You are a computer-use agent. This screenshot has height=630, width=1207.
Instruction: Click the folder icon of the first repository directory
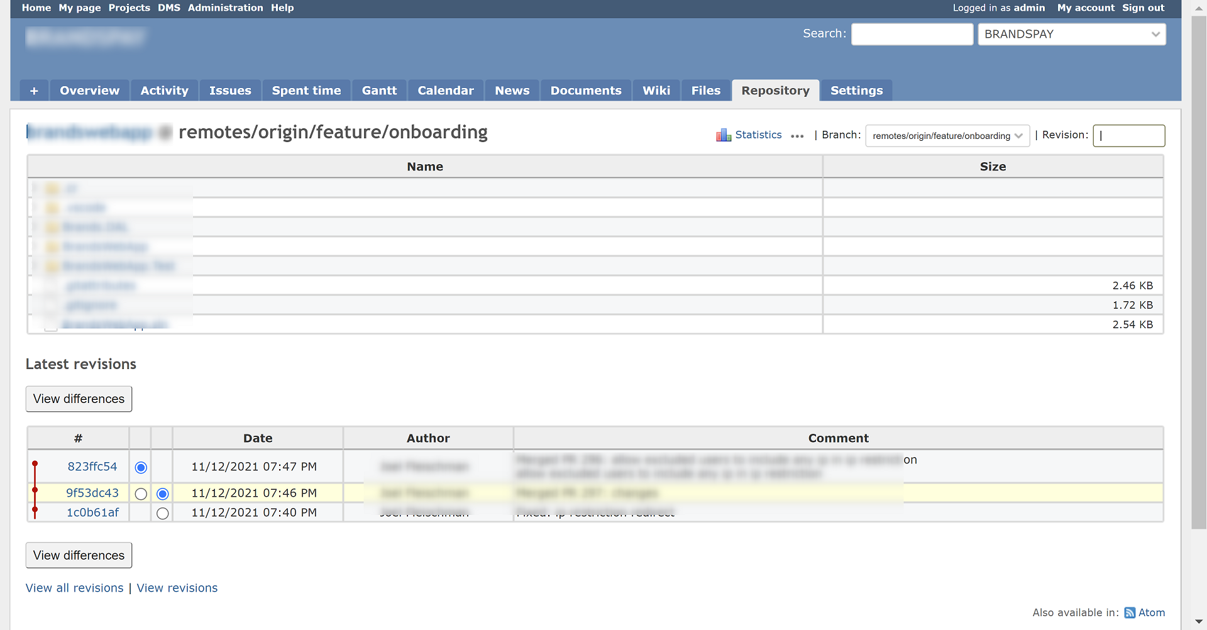coord(52,188)
